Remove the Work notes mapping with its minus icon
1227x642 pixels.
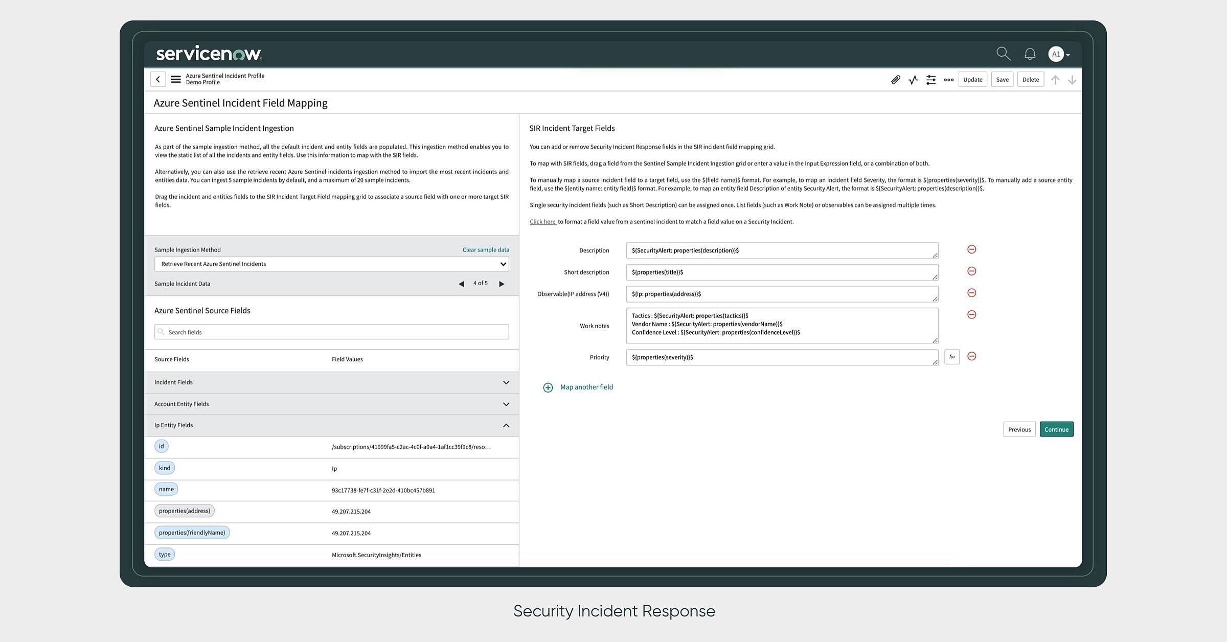pyautogui.click(x=971, y=314)
